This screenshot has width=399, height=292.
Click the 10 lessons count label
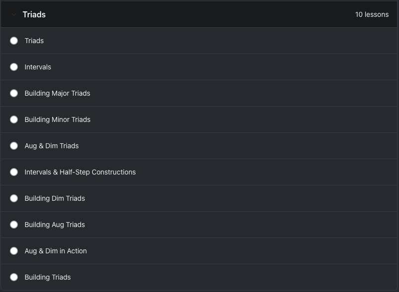[372, 14]
